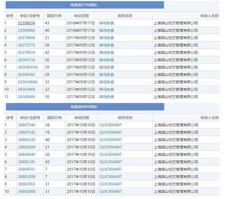Image resolution: width=225 pixels, height=199 pixels.
Task: Select class 38 in row 26807546
Action: tap(47, 125)
